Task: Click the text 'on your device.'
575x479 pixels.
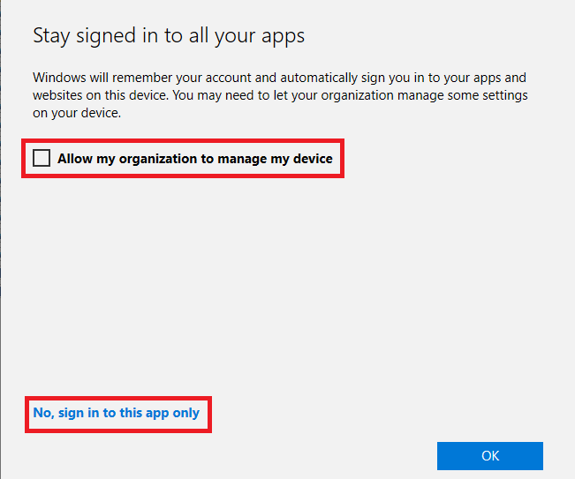Action: (77, 113)
